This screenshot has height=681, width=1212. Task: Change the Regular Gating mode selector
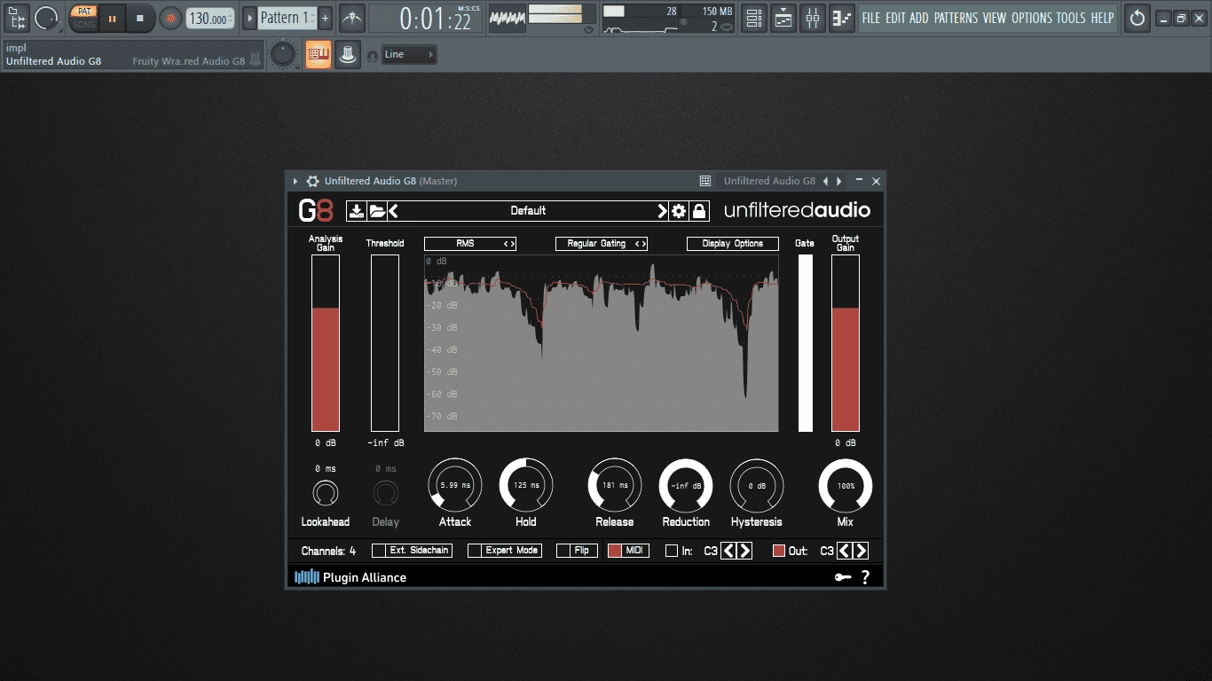pos(602,244)
